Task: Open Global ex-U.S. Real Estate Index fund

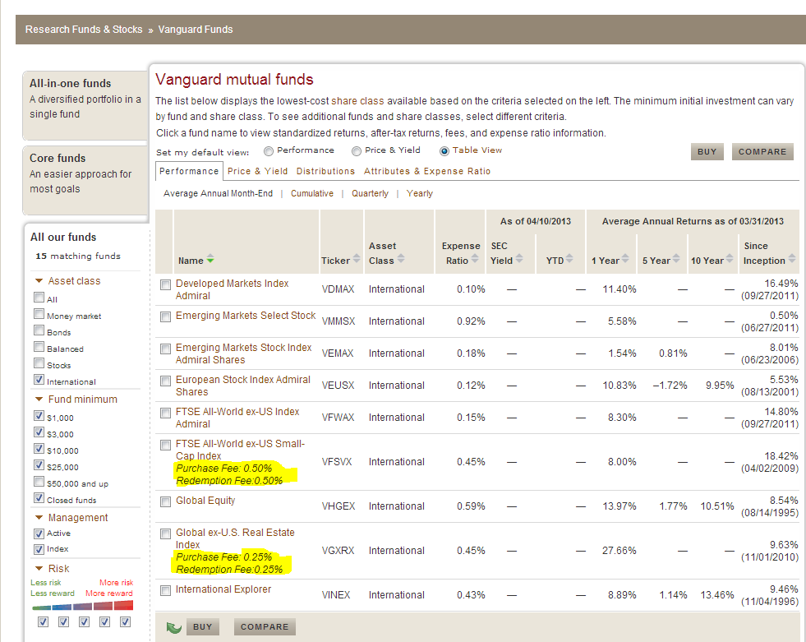Action: (235, 538)
